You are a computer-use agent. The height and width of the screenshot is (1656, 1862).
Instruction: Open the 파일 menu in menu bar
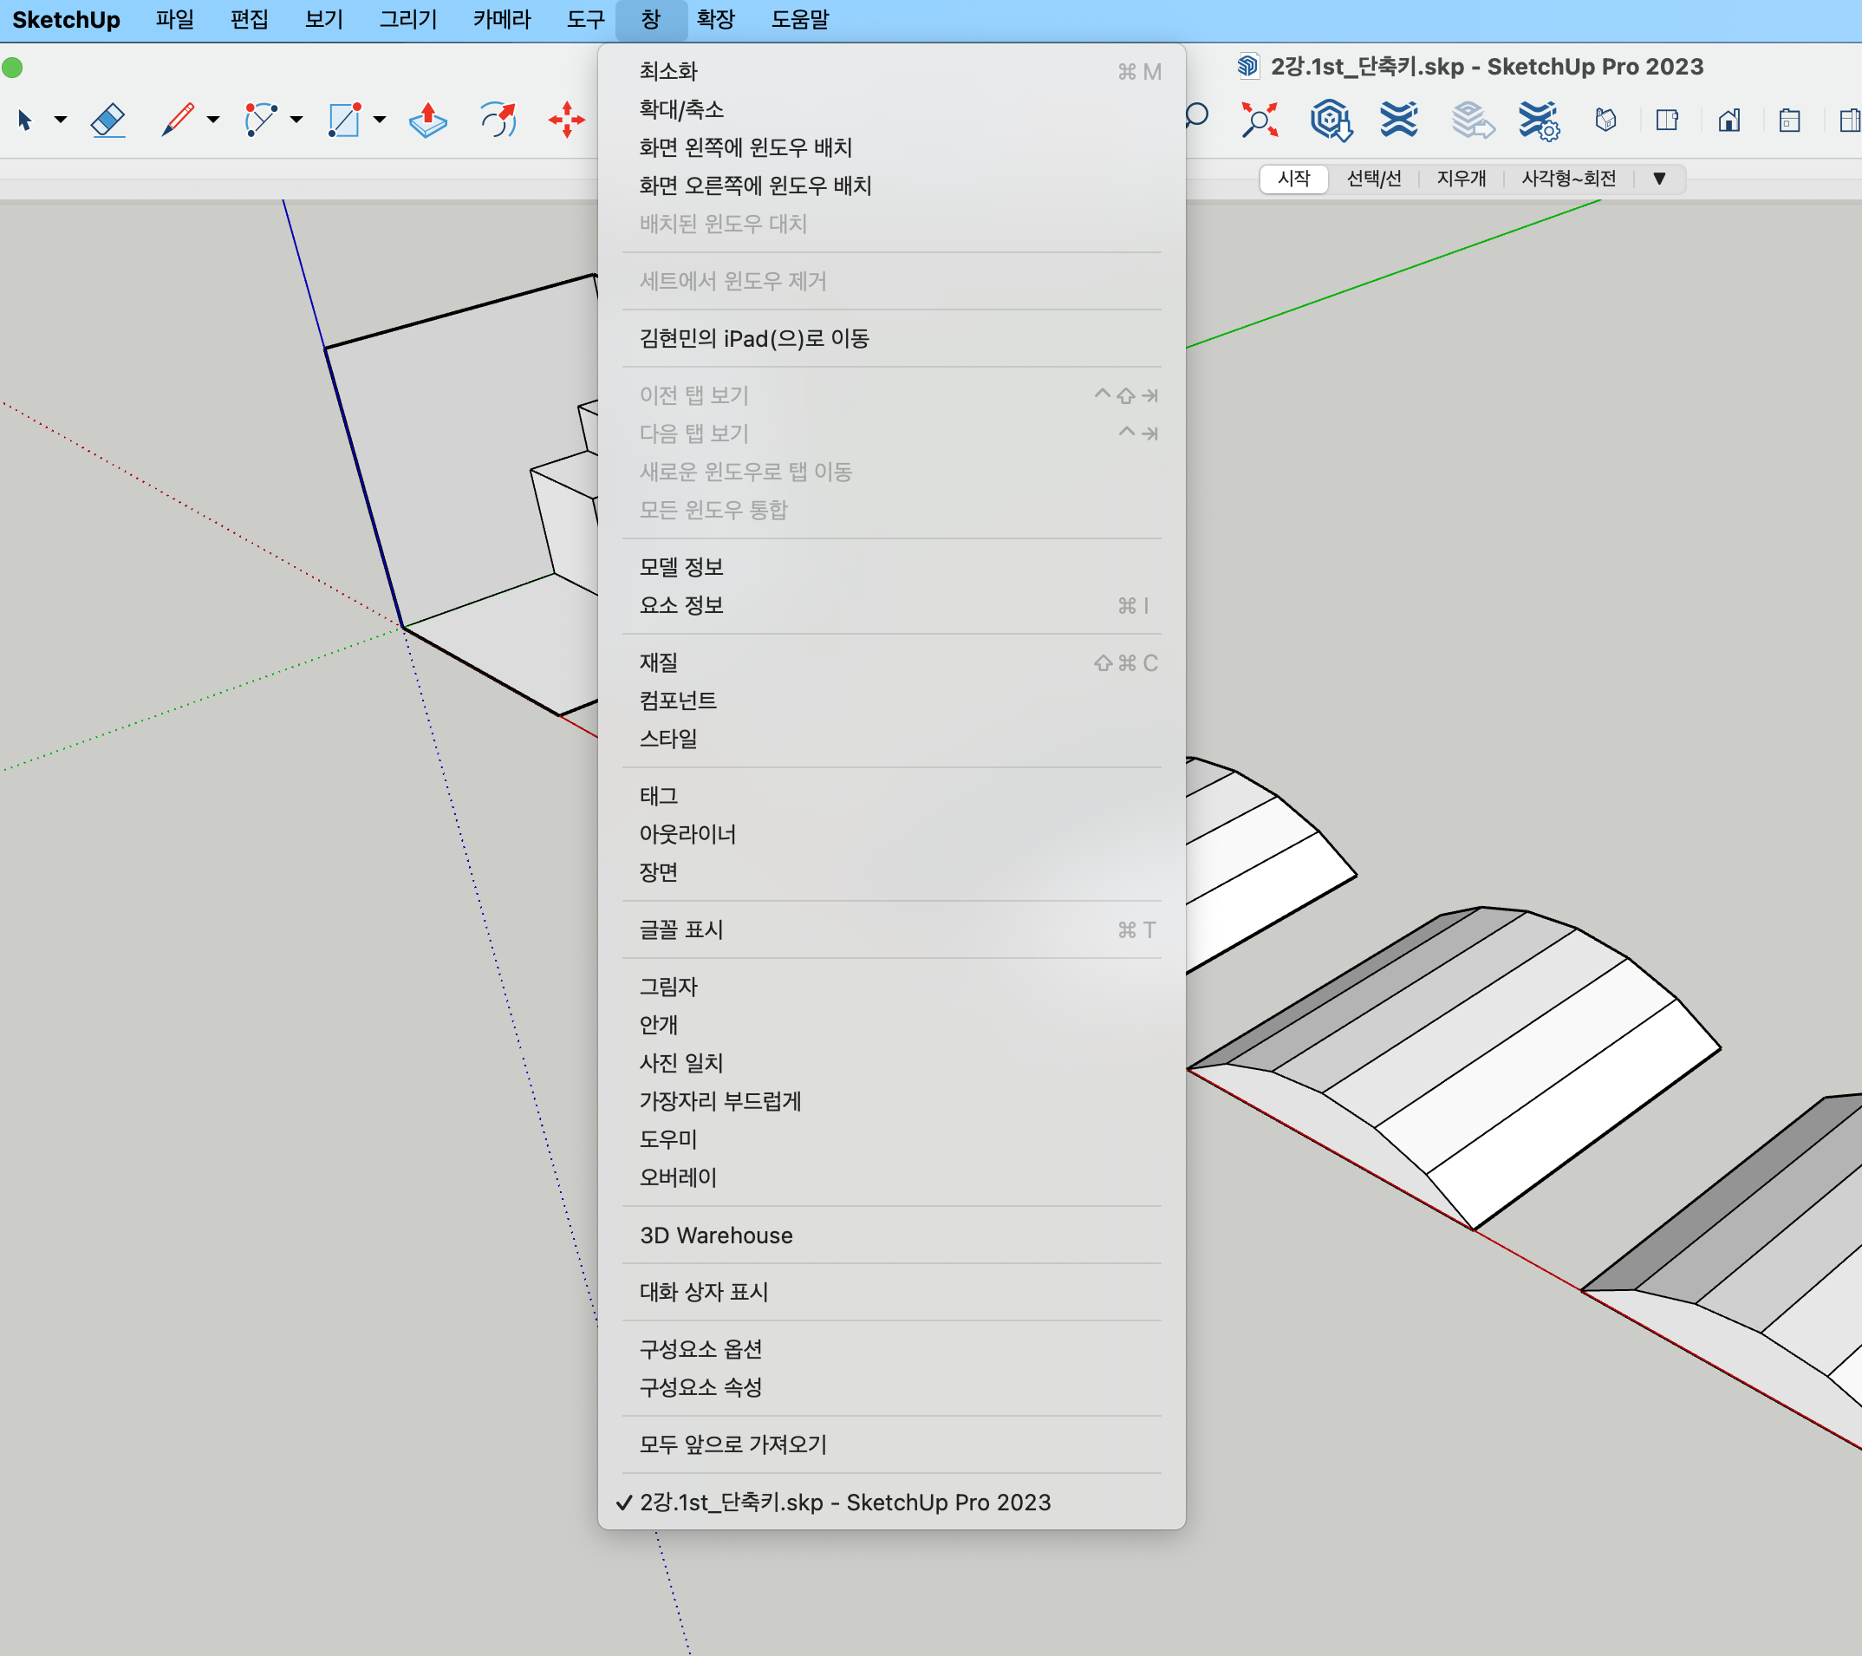coord(174,19)
